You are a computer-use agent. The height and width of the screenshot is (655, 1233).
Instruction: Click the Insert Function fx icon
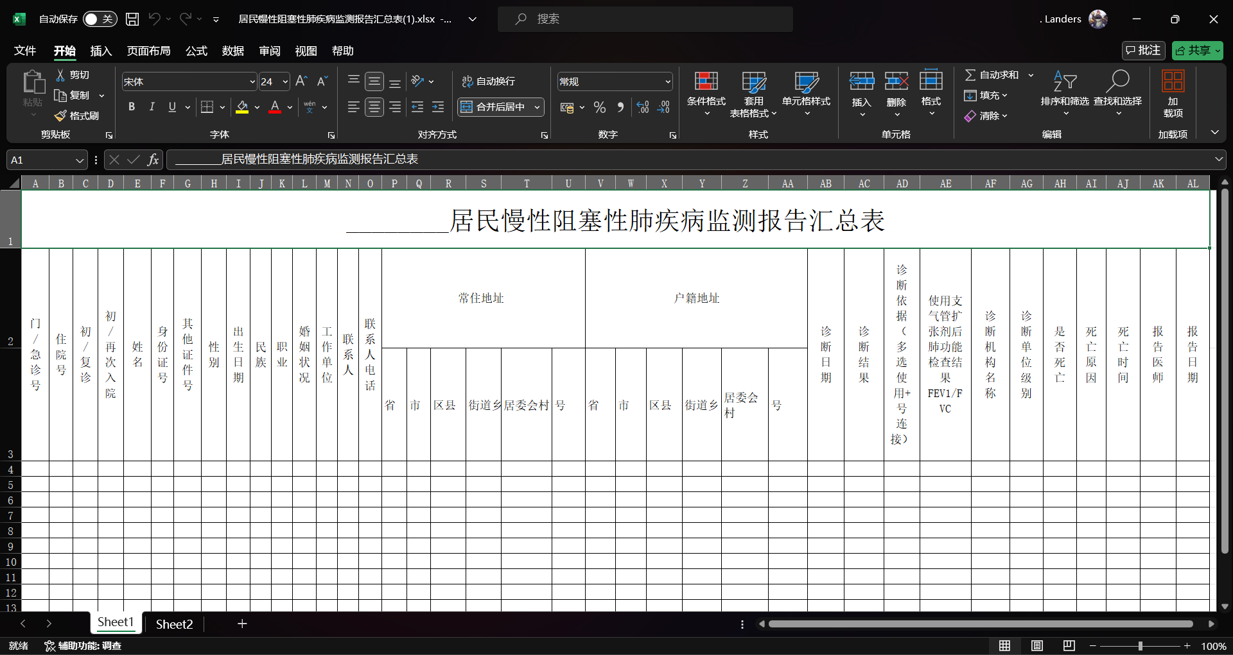[153, 160]
